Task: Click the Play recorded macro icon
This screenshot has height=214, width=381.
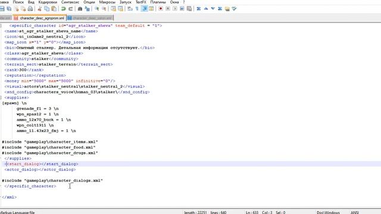Action: pos(175,9)
